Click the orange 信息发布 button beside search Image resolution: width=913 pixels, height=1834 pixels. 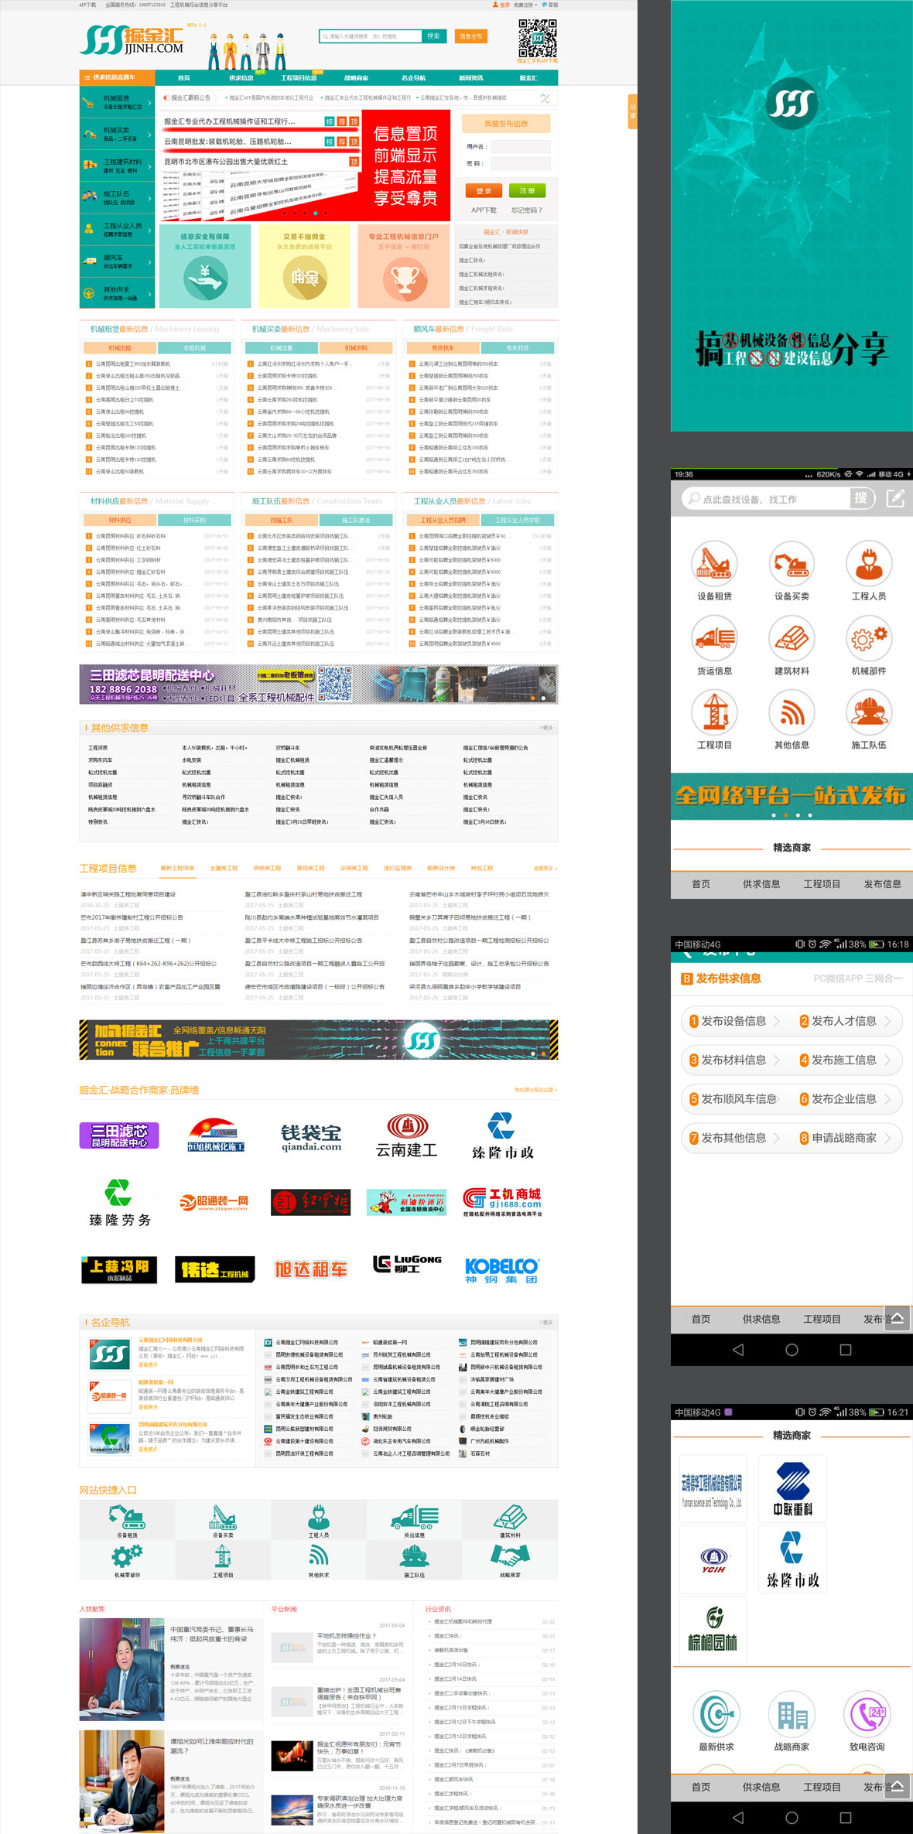point(470,36)
